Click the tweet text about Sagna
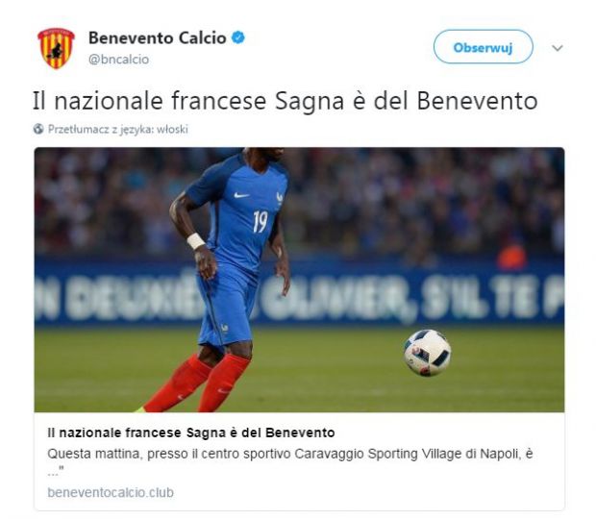Image resolution: width=596 pixels, height=519 pixels. (x=286, y=101)
